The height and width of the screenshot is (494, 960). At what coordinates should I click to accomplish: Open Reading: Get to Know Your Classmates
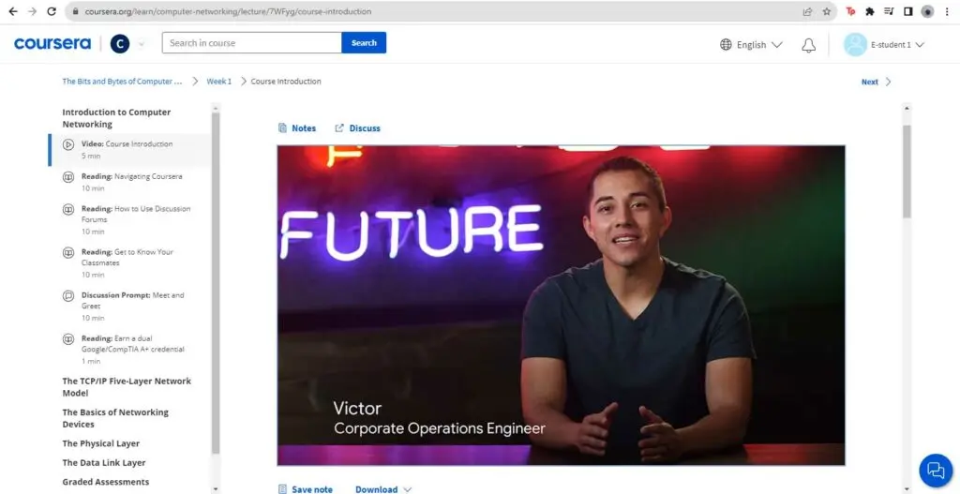(x=129, y=263)
